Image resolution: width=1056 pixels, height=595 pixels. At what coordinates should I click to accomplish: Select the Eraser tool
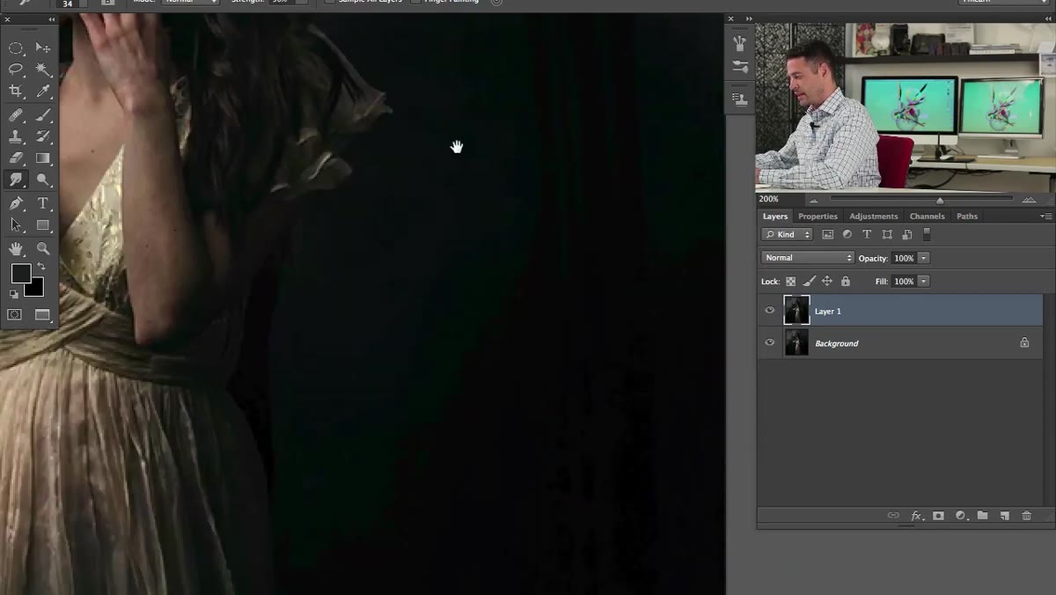(x=16, y=158)
